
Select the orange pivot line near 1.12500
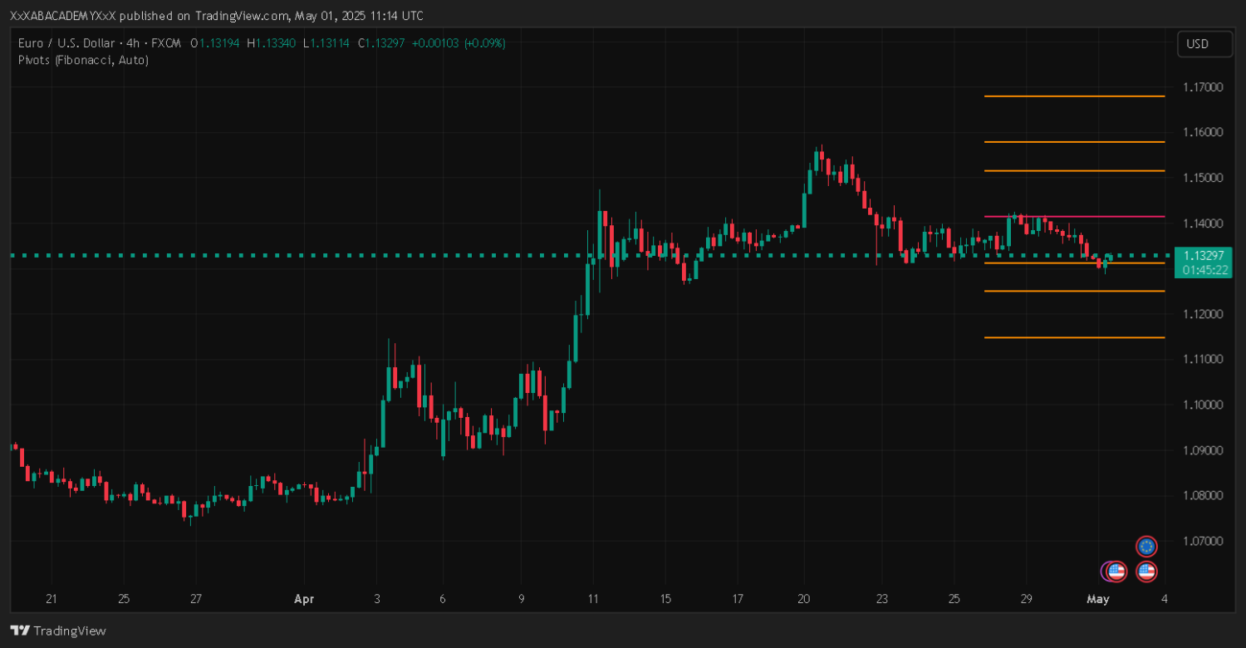coord(1074,292)
